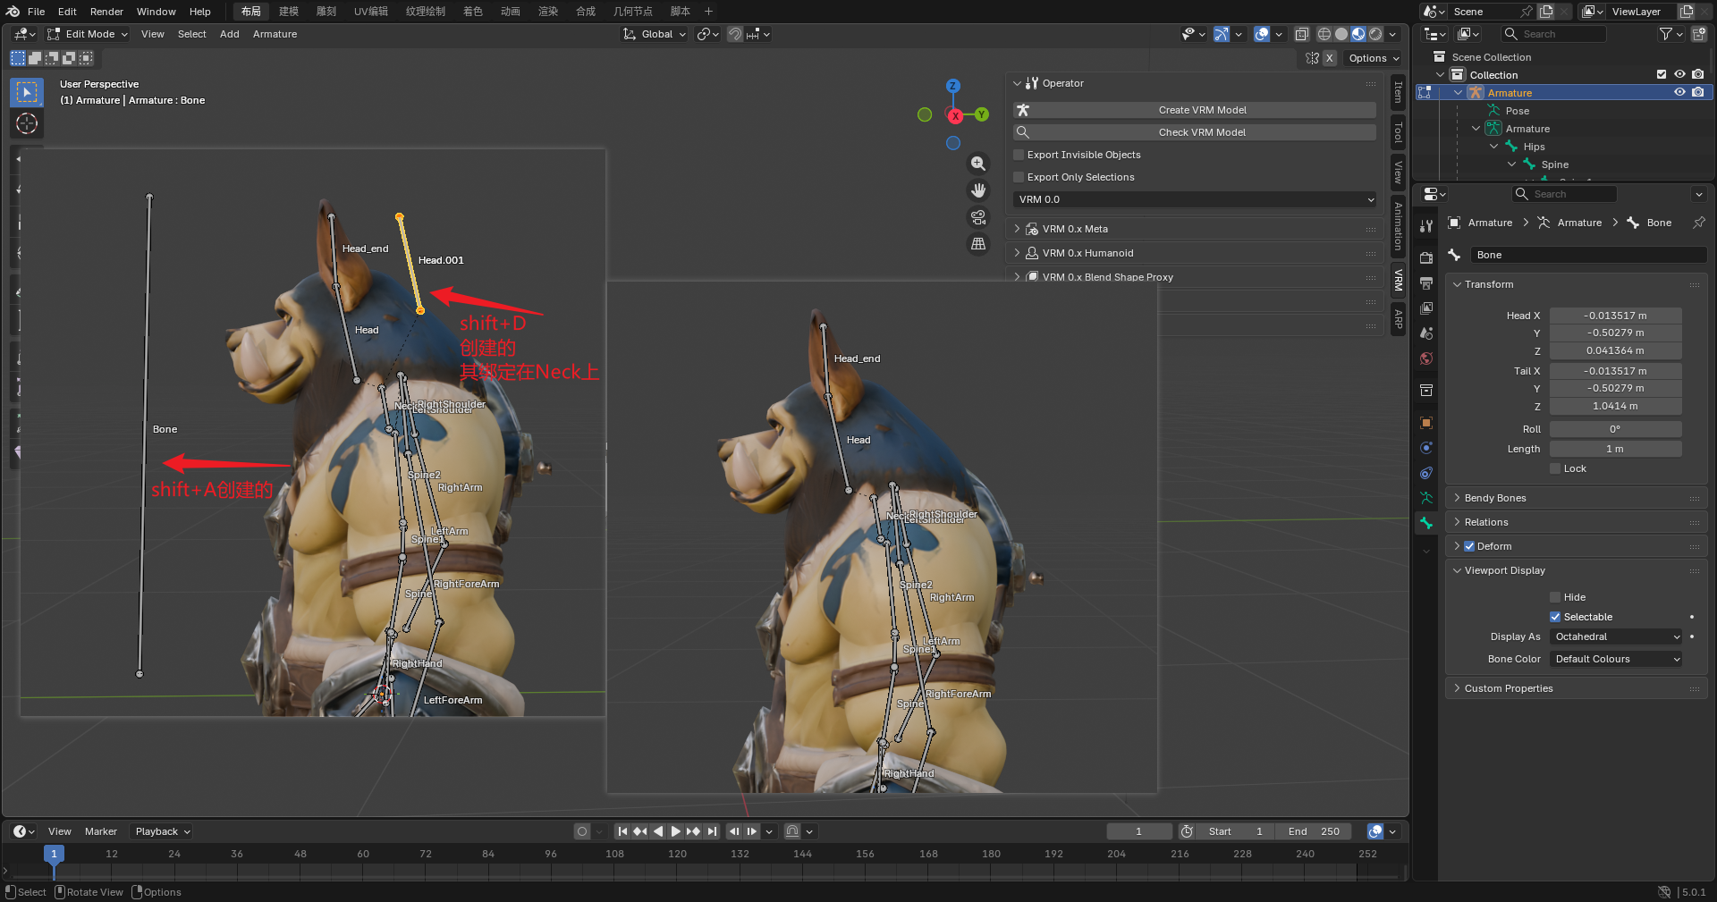1717x902 pixels.
Task: Open the Tool properties tab icon
Action: tap(1426, 226)
